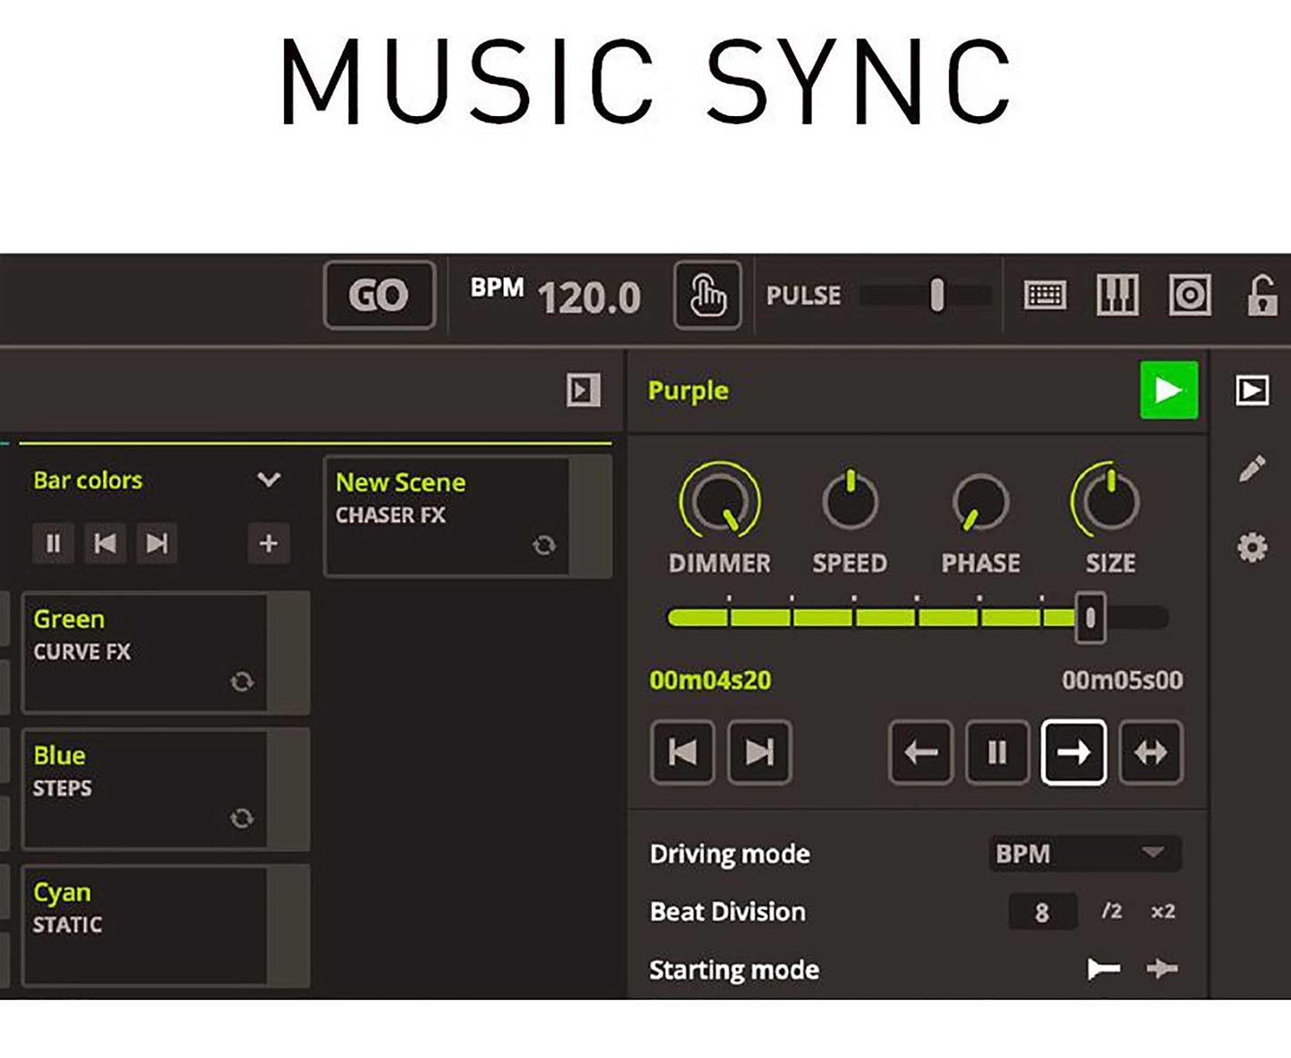Expand the Bar colors chevron
The image size is (1291, 1058).
(x=268, y=480)
